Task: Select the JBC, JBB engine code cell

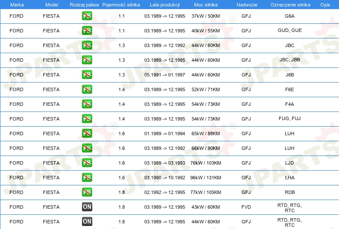Action: 290,60
